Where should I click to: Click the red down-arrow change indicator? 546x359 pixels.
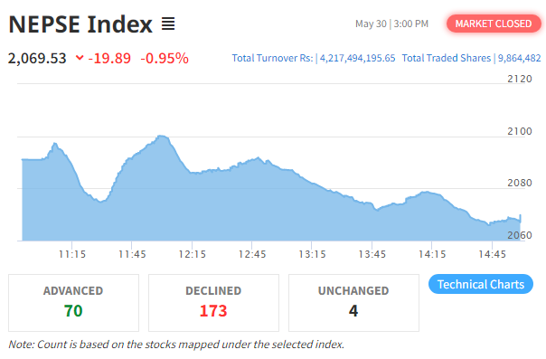point(80,58)
